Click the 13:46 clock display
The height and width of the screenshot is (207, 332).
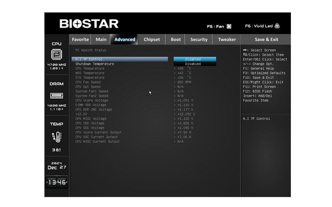point(57,182)
